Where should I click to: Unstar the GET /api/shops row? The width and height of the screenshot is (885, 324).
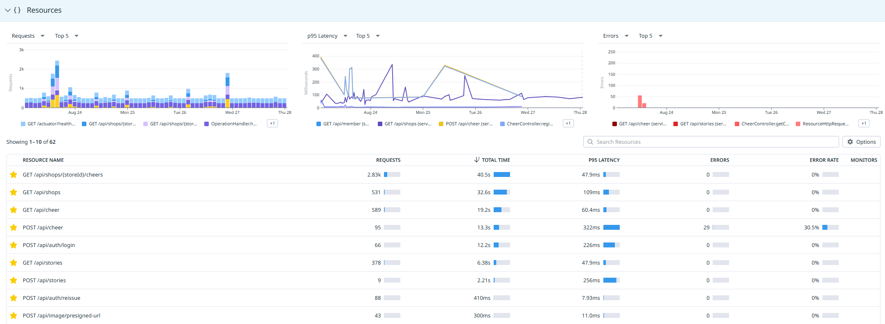[14, 192]
